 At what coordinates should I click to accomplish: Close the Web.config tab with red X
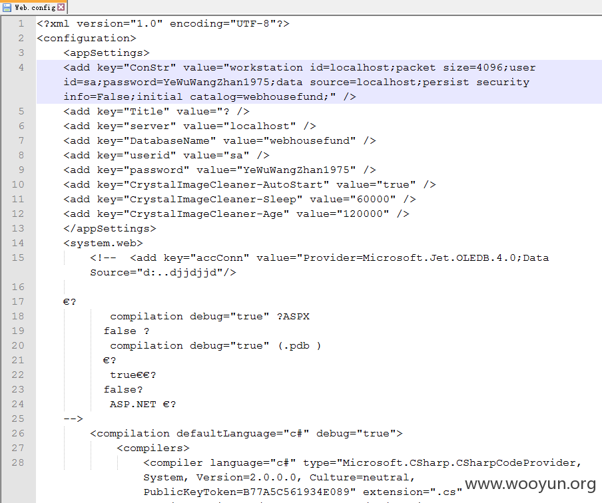61,7
